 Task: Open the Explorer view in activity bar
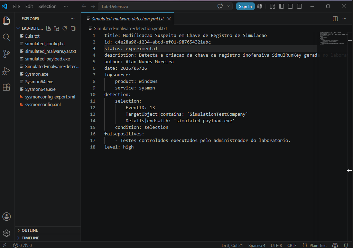[6, 21]
